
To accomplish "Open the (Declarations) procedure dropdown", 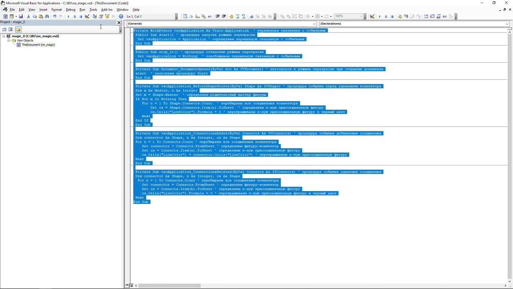I will 507,24.
